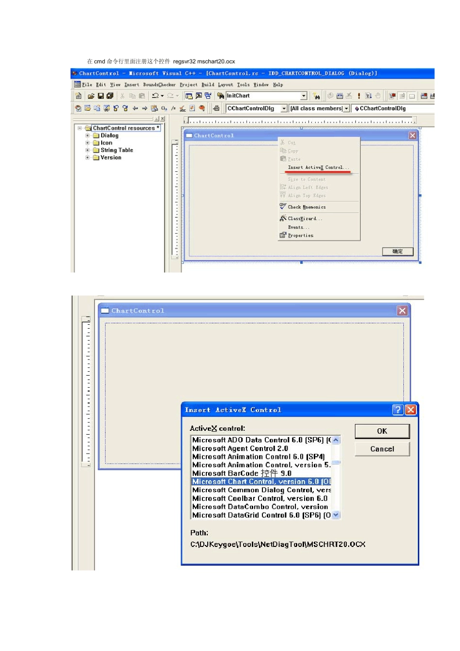This screenshot has height=651, width=460.
Task: Open the CChartControlDlg class dropdown
Action: (284, 108)
